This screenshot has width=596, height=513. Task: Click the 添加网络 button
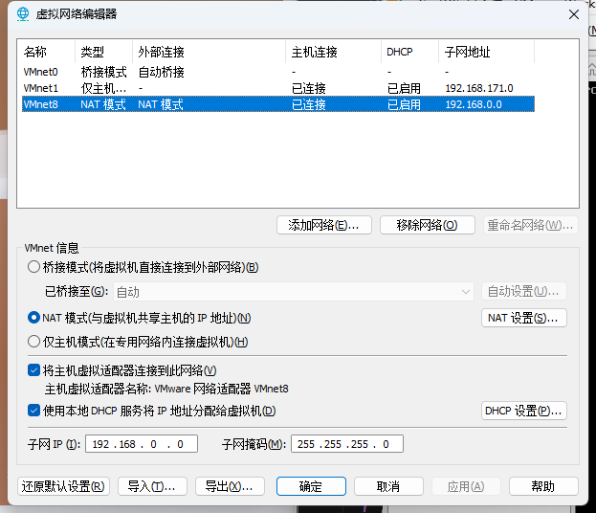tap(323, 225)
